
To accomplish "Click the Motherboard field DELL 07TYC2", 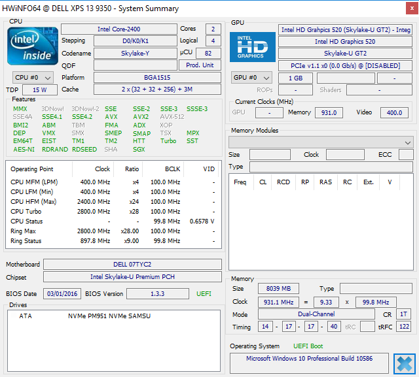I will (132, 264).
